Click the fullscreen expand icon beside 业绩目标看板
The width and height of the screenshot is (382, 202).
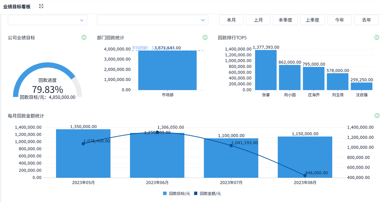(x=41, y=6)
